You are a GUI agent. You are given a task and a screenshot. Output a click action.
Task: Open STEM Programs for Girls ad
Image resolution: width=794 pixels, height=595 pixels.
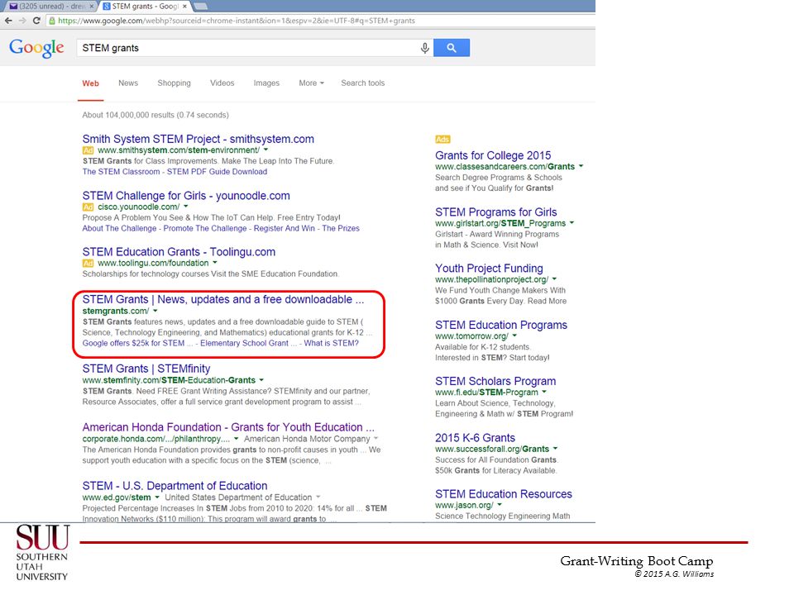(x=495, y=212)
